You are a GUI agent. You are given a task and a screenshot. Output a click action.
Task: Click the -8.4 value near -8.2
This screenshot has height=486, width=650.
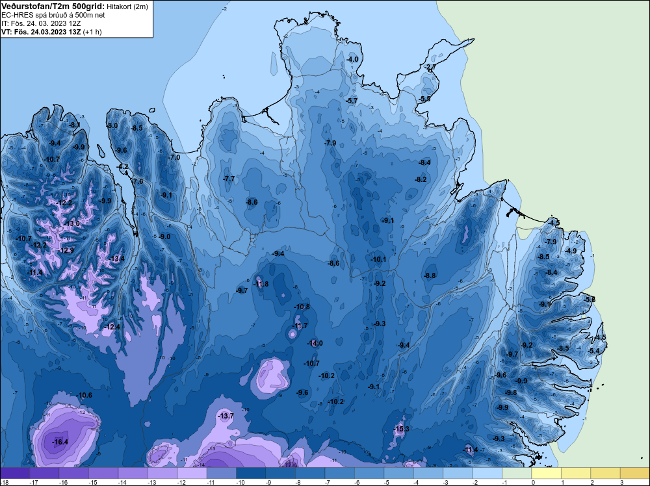[x=425, y=162]
